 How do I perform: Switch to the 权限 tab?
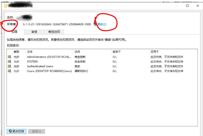(x=14, y=32)
